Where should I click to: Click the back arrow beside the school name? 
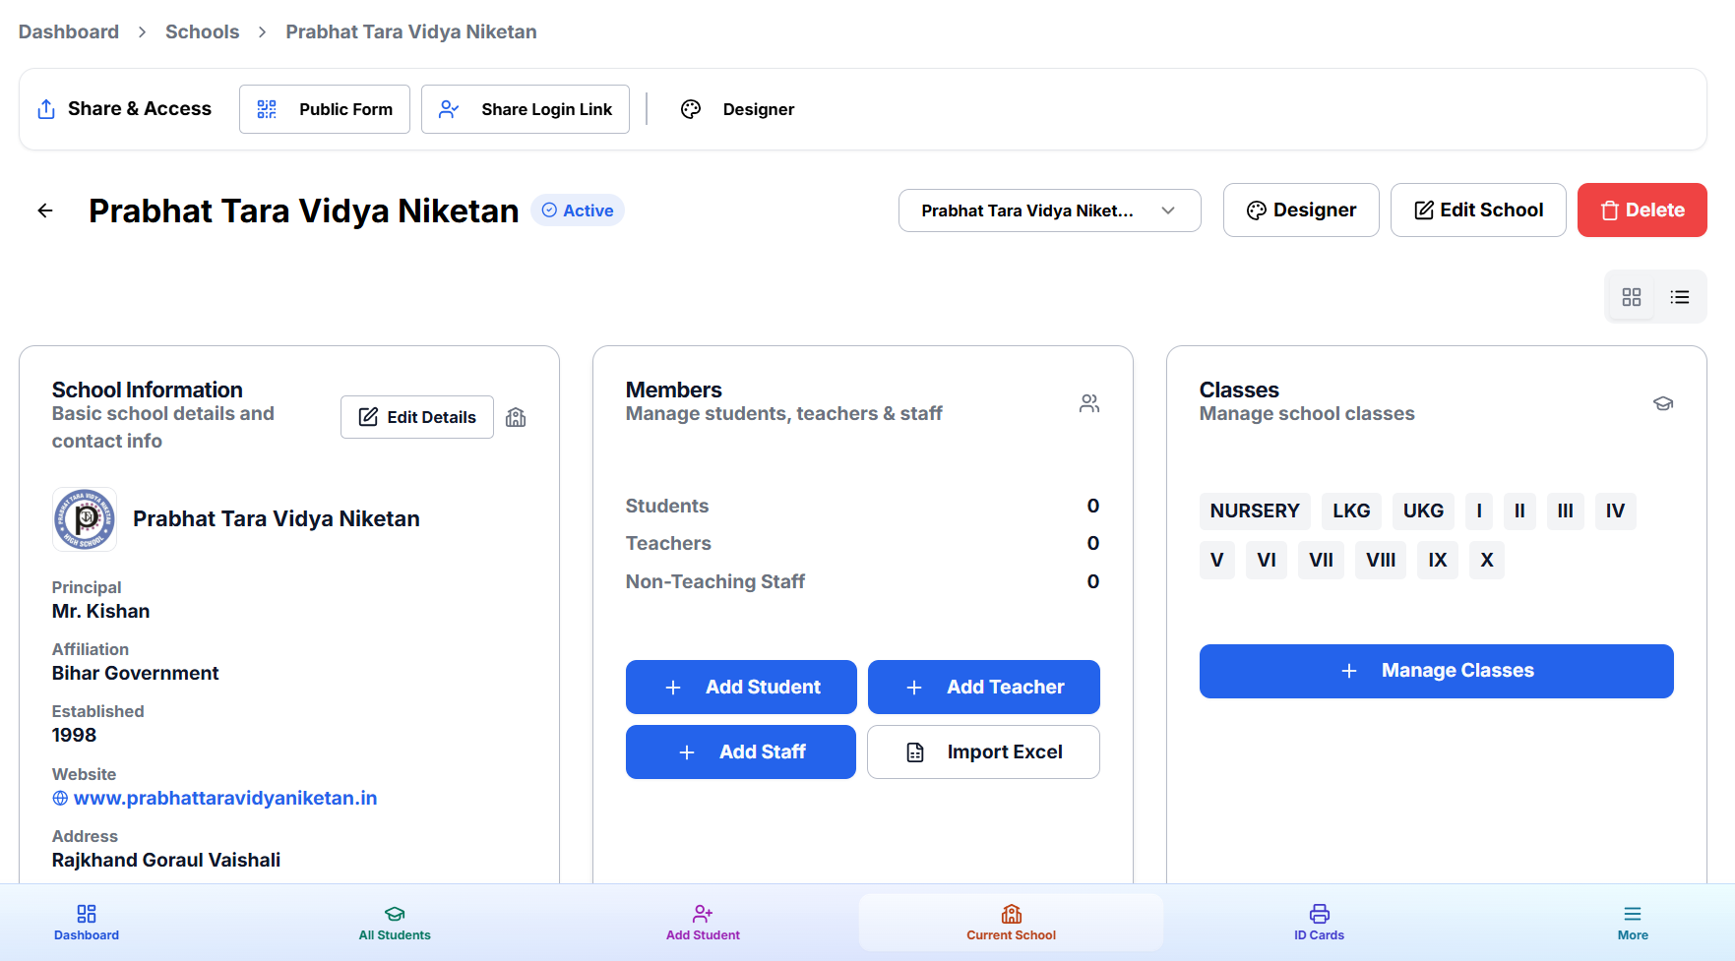[x=45, y=210]
